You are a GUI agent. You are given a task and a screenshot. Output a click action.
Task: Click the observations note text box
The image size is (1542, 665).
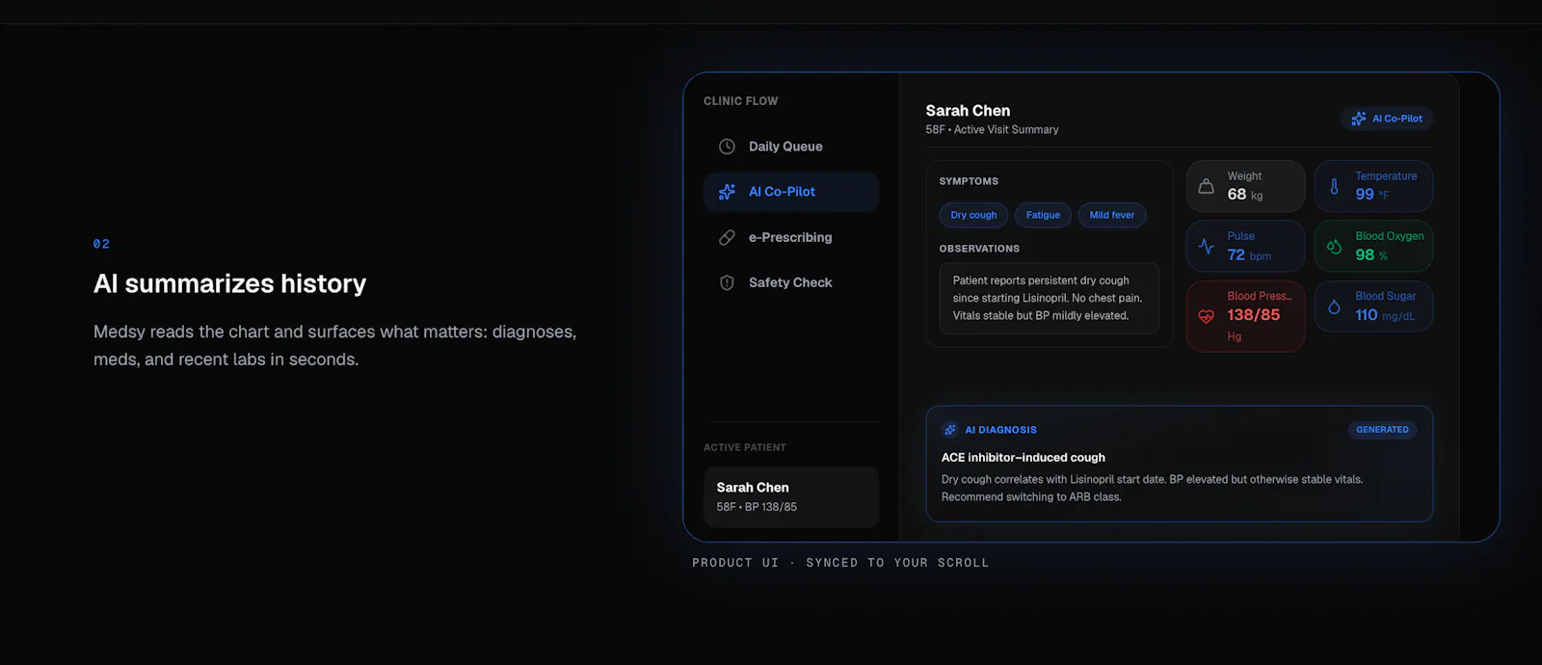tap(1050, 298)
